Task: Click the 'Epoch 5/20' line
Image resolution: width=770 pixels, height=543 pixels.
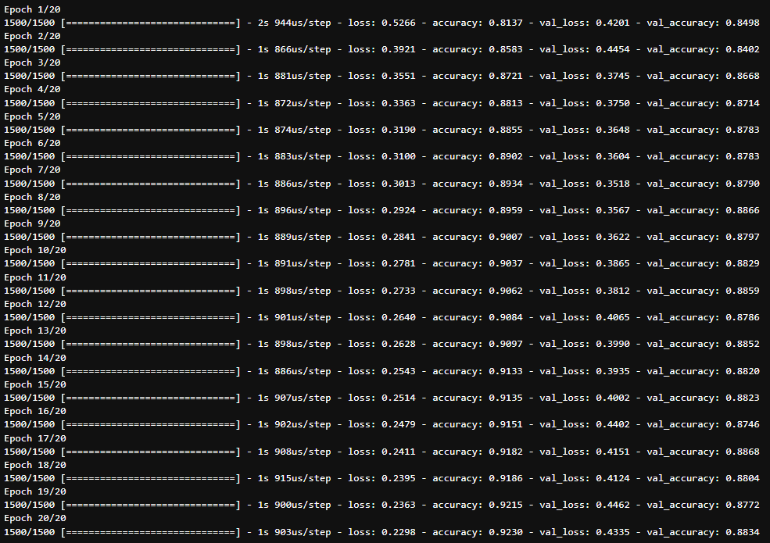Action: pos(32,116)
